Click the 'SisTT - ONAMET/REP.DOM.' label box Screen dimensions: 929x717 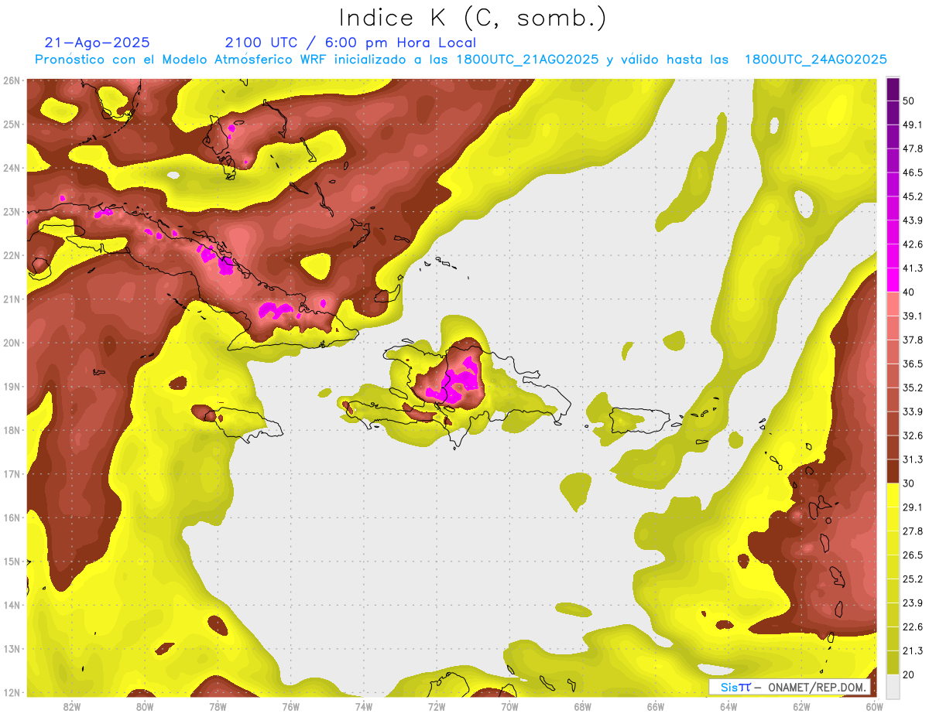pos(790,687)
